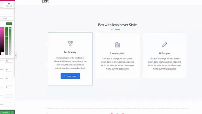Click the description text under I must explain

tap(117, 64)
